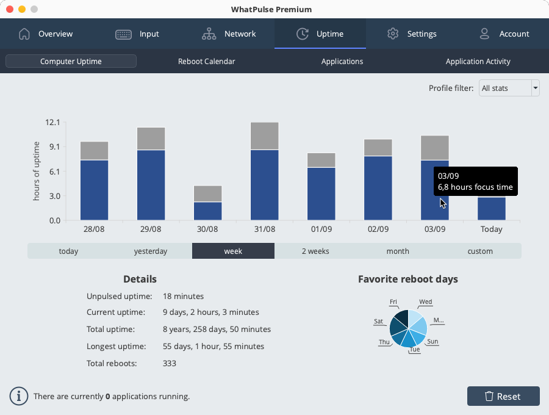
Task: Open the Application Activity tab
Action: 478,61
